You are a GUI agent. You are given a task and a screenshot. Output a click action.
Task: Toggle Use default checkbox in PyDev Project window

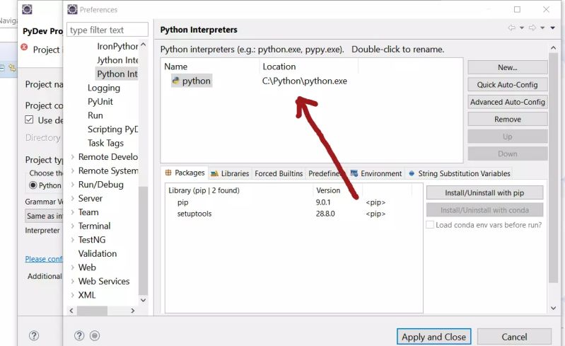[x=29, y=120]
